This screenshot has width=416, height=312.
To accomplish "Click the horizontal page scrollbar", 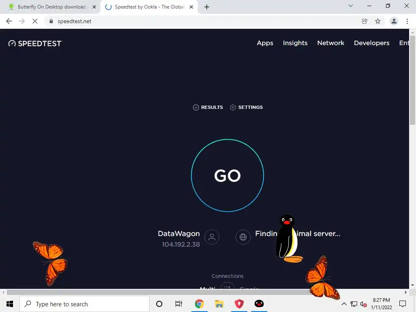I will click(x=159, y=292).
